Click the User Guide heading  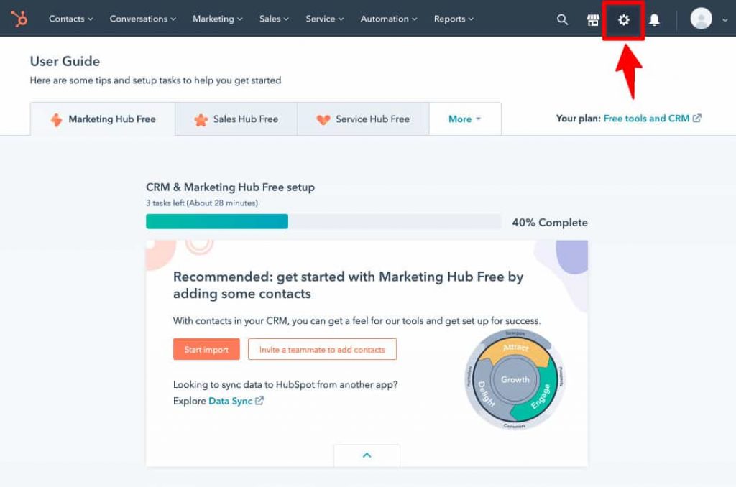[65, 62]
